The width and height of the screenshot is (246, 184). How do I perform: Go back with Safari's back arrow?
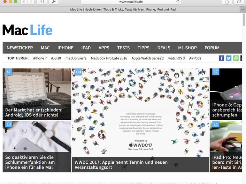click(24, 2)
